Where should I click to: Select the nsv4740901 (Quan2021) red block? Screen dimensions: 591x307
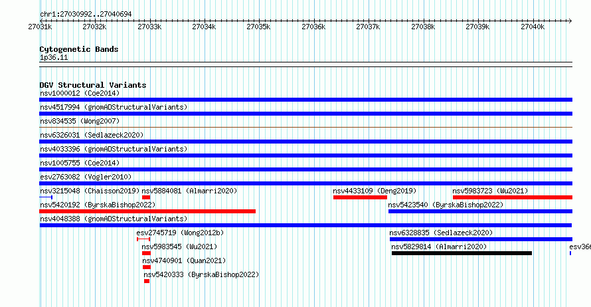[x=147, y=267]
